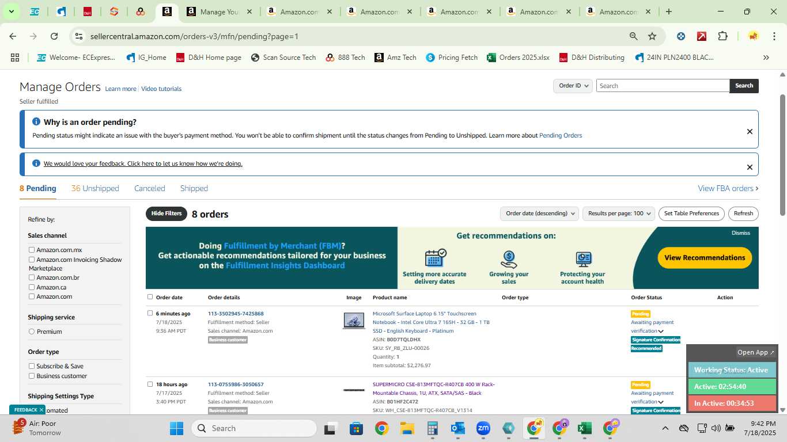Open the Video tutorials link
787x442 pixels.
[x=161, y=89]
